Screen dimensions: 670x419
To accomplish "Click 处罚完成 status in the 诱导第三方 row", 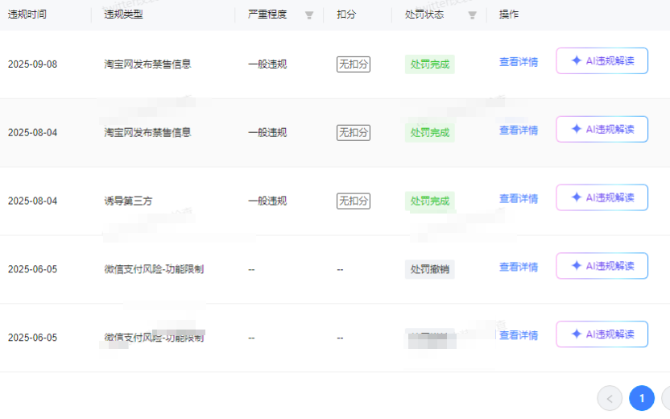I will [x=430, y=201].
